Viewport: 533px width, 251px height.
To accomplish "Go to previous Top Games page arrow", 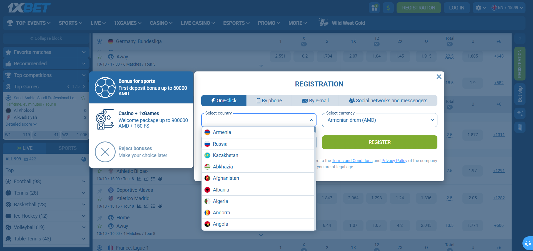I will coord(68,87).
